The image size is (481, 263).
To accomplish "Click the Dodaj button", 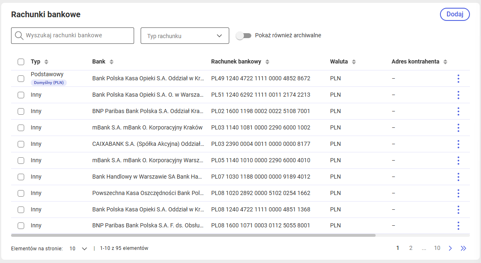I will (x=455, y=14).
